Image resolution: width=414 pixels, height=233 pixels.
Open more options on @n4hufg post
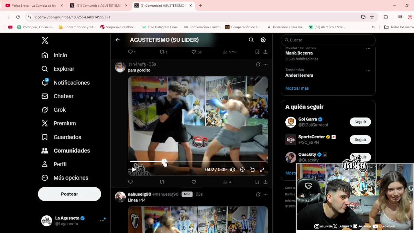[266, 64]
